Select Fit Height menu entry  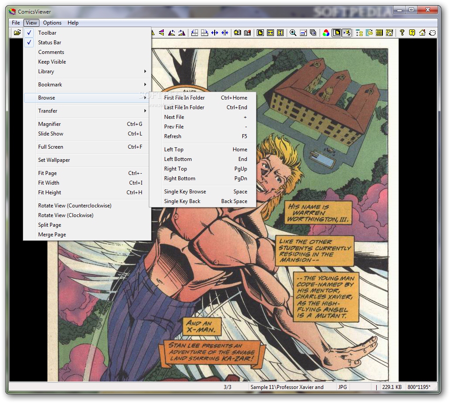(x=87, y=193)
